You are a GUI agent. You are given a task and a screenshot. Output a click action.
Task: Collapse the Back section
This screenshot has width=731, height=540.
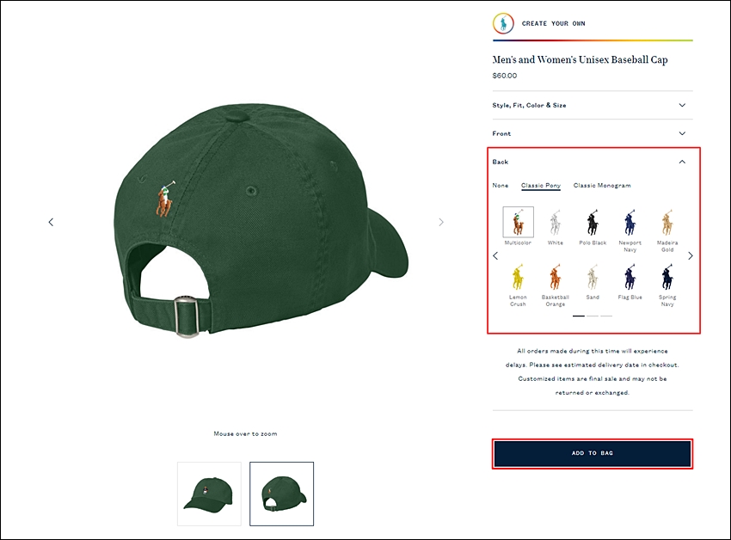coord(593,162)
